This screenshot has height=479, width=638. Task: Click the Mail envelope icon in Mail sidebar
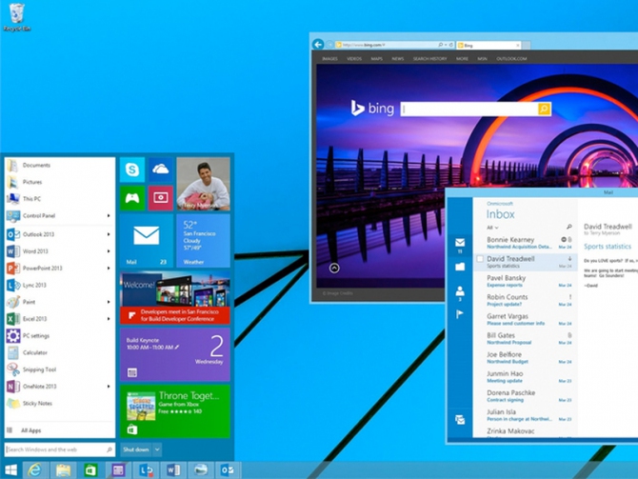[x=460, y=243]
